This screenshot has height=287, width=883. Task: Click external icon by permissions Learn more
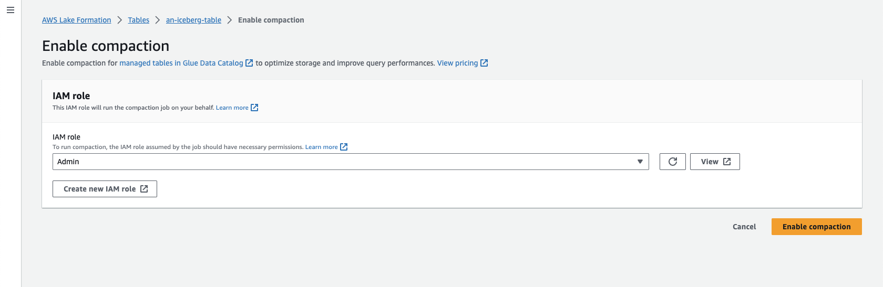[344, 147]
